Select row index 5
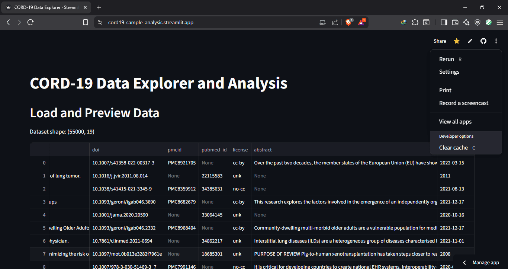Viewport: 508px width, 269px height. coord(39,228)
